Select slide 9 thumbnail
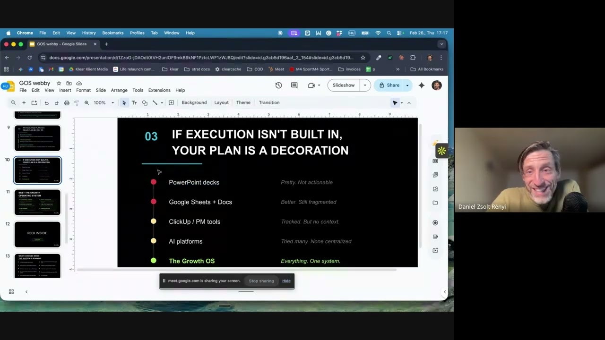Screen dimensions: 605x340 click(x=37, y=138)
